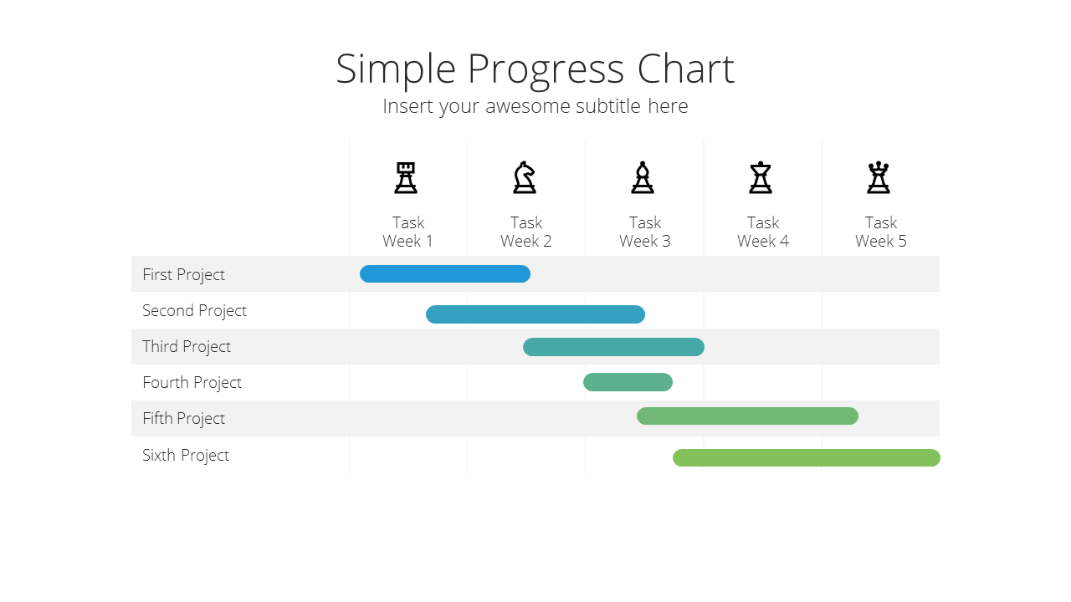Select the queen chess icon above Week 5
This screenshot has height=602, width=1071.
[x=879, y=178]
